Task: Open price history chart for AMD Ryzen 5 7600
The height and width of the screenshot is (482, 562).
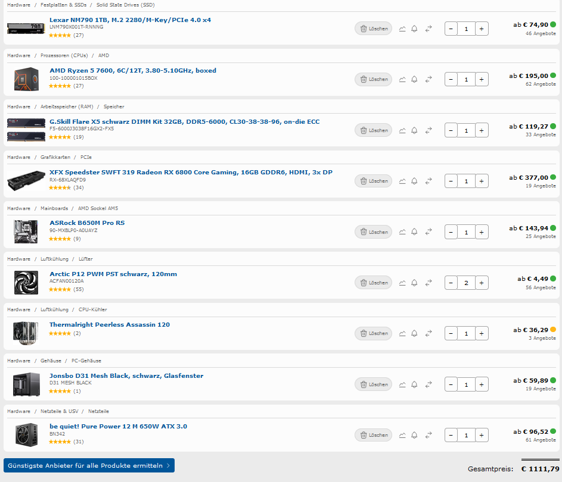Action: [x=402, y=79]
